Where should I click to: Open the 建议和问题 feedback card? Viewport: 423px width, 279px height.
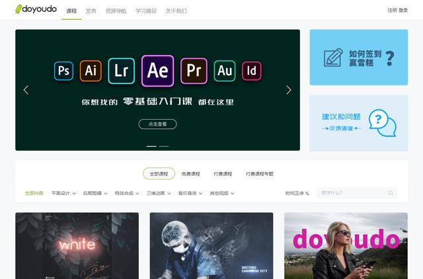coord(359,123)
